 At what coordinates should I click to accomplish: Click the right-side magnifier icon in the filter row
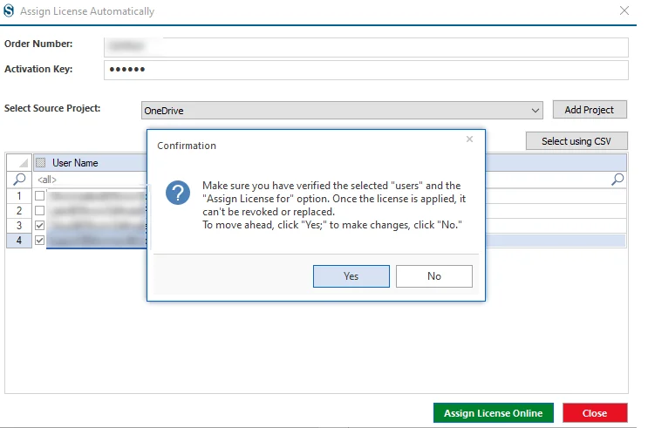pos(617,180)
